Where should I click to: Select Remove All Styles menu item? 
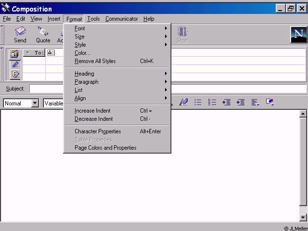coord(117,61)
